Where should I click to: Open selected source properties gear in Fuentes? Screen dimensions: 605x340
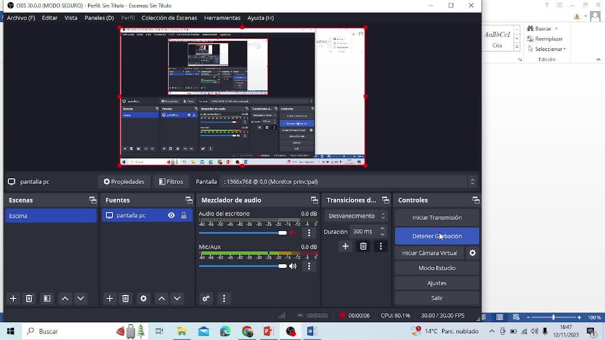tap(143, 298)
